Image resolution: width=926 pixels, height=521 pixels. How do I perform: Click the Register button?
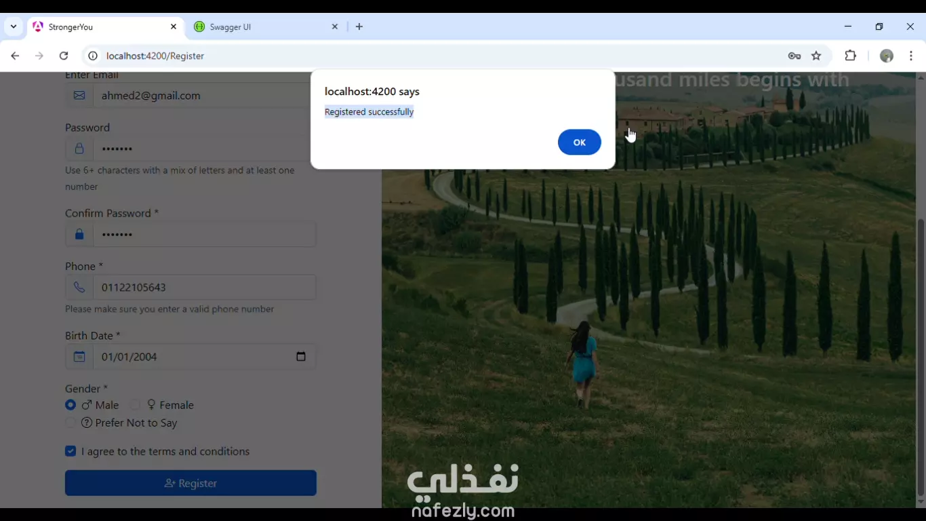click(x=190, y=483)
